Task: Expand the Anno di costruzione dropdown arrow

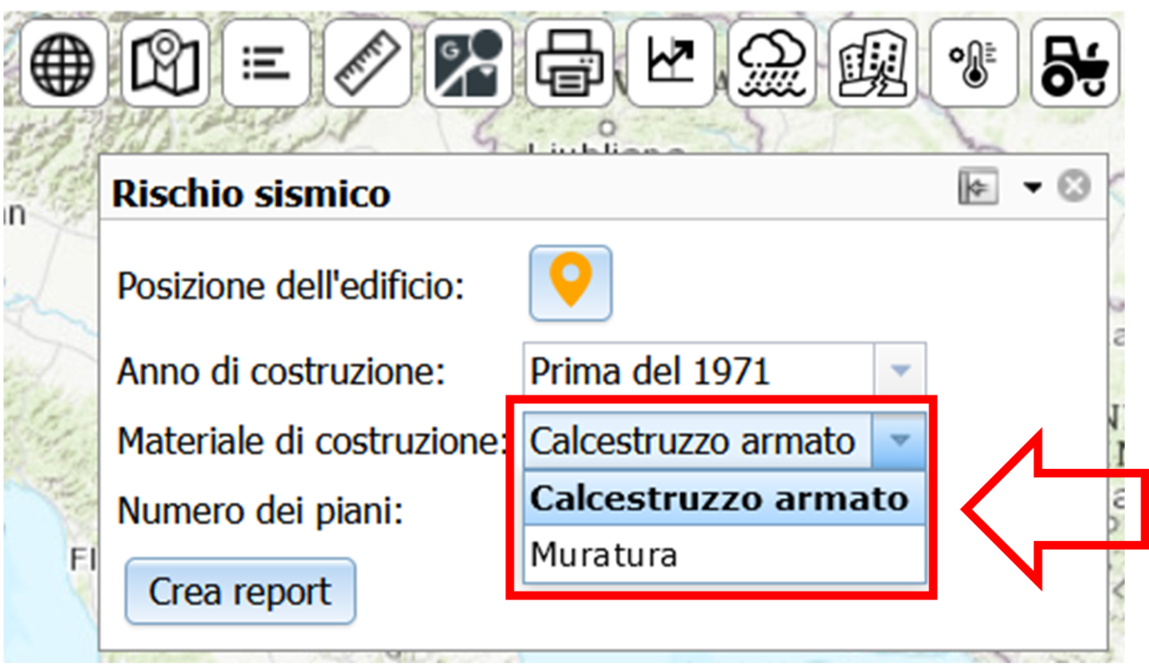Action: pyautogui.click(x=900, y=370)
